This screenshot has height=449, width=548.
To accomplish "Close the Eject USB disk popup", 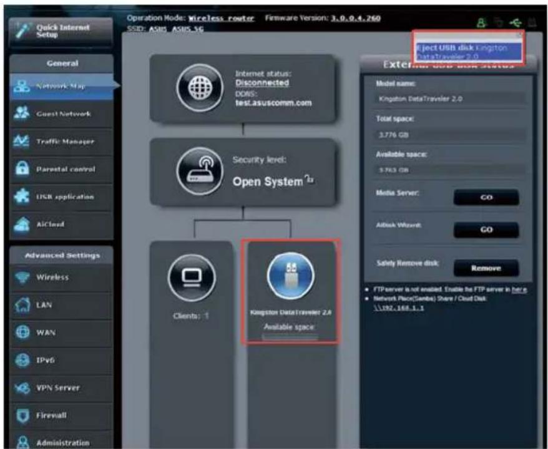I will [x=519, y=36].
